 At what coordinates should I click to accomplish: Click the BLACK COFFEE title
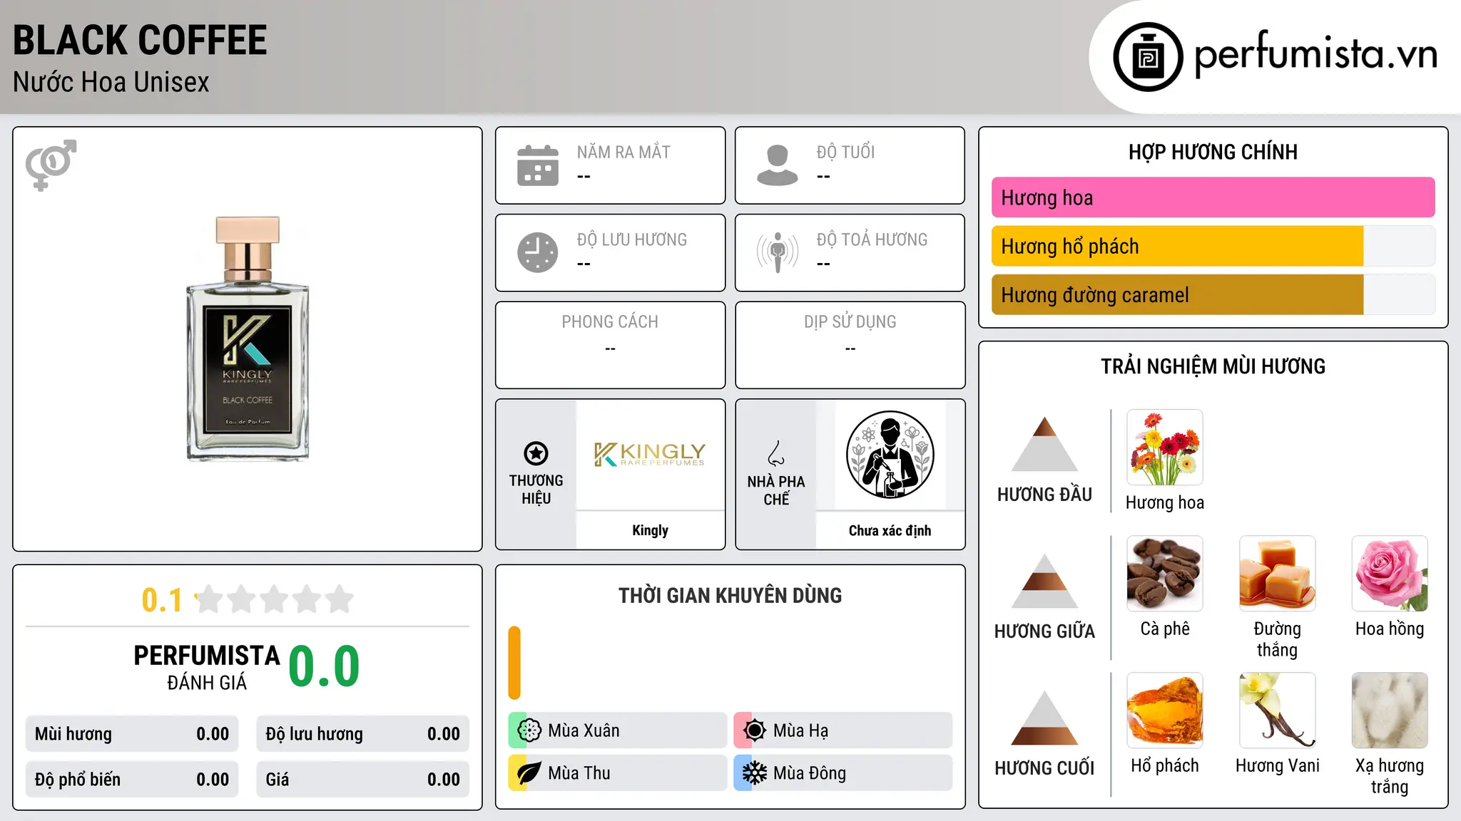coord(140,40)
